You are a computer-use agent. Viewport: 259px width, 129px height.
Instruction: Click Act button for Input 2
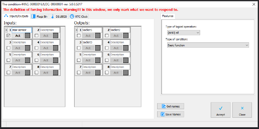coord(46,36)
